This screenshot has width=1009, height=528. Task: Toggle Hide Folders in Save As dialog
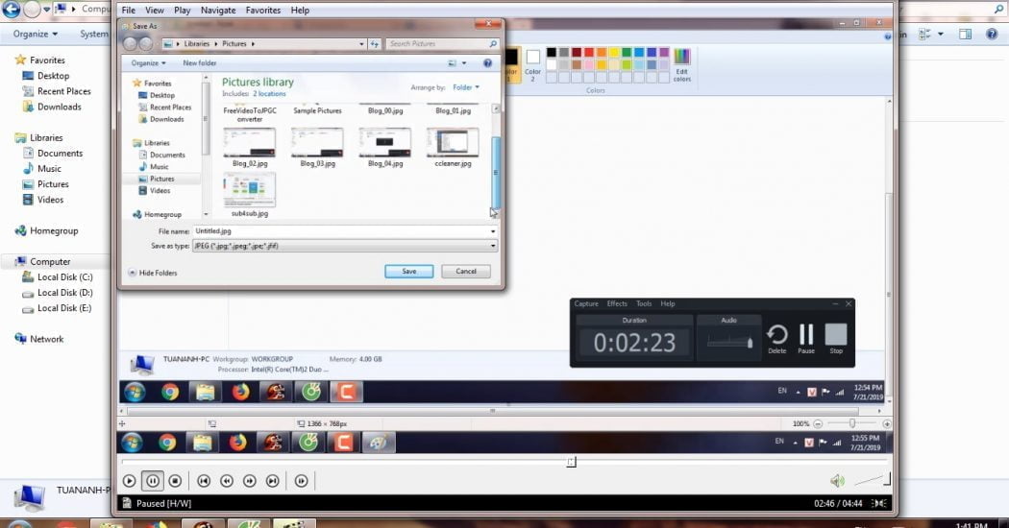coord(153,273)
